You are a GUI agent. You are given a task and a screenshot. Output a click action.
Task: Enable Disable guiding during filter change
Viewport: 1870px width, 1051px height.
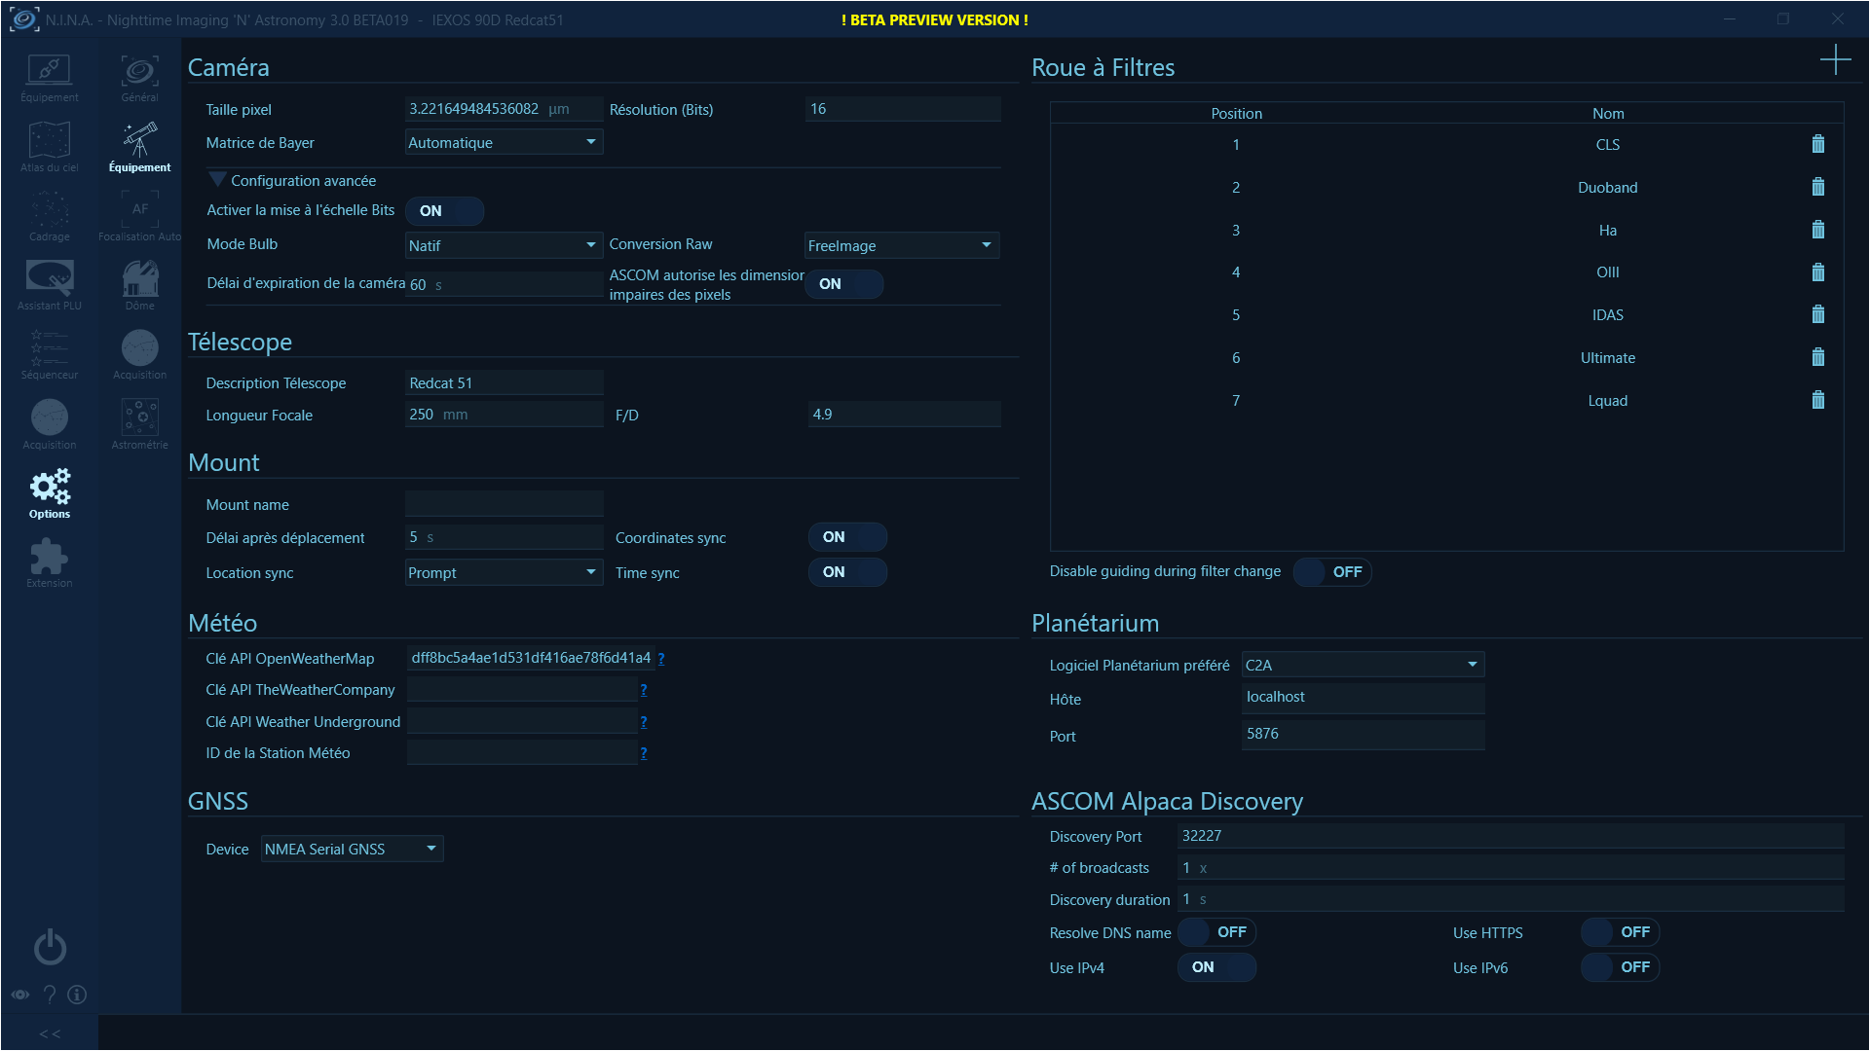1331,572
